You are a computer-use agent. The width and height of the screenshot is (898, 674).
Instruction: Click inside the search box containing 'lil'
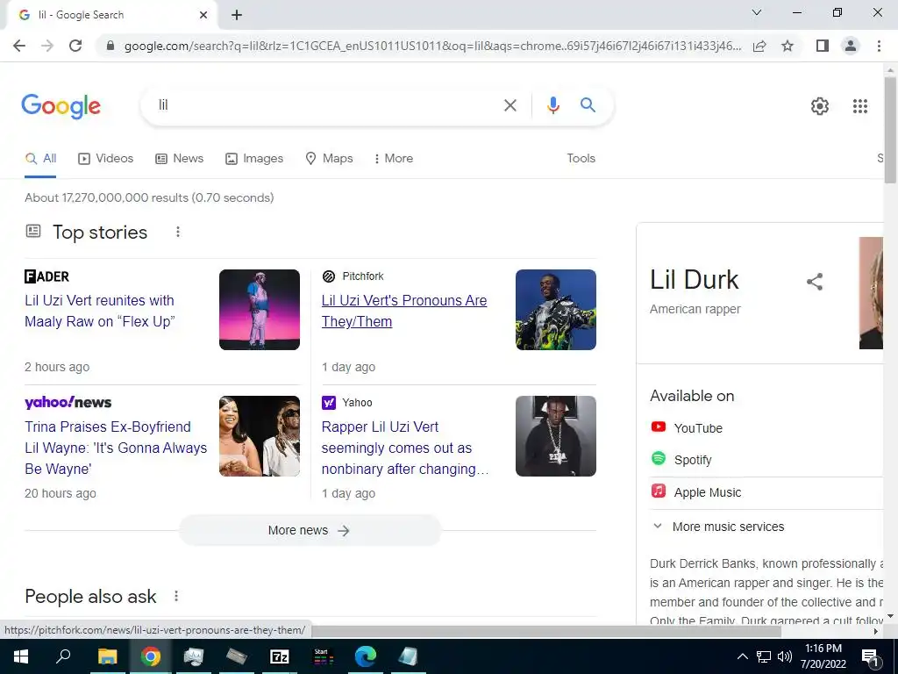click(326, 105)
